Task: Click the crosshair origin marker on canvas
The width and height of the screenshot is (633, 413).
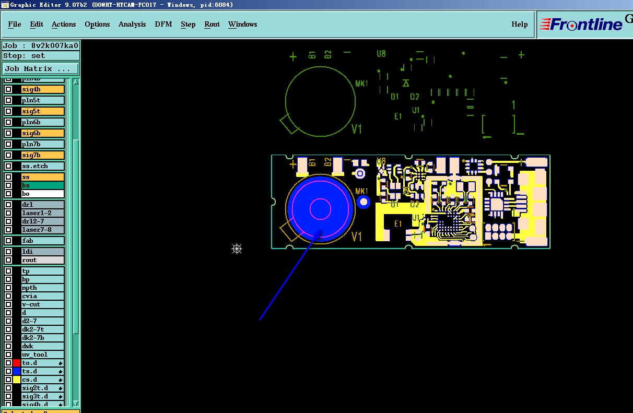Action: click(237, 249)
